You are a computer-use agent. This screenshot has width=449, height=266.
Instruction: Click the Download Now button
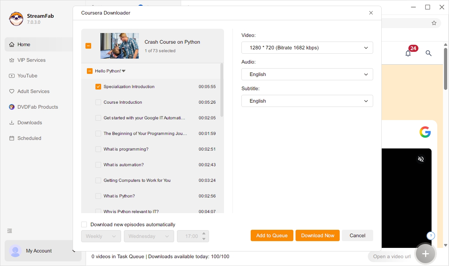point(318,235)
